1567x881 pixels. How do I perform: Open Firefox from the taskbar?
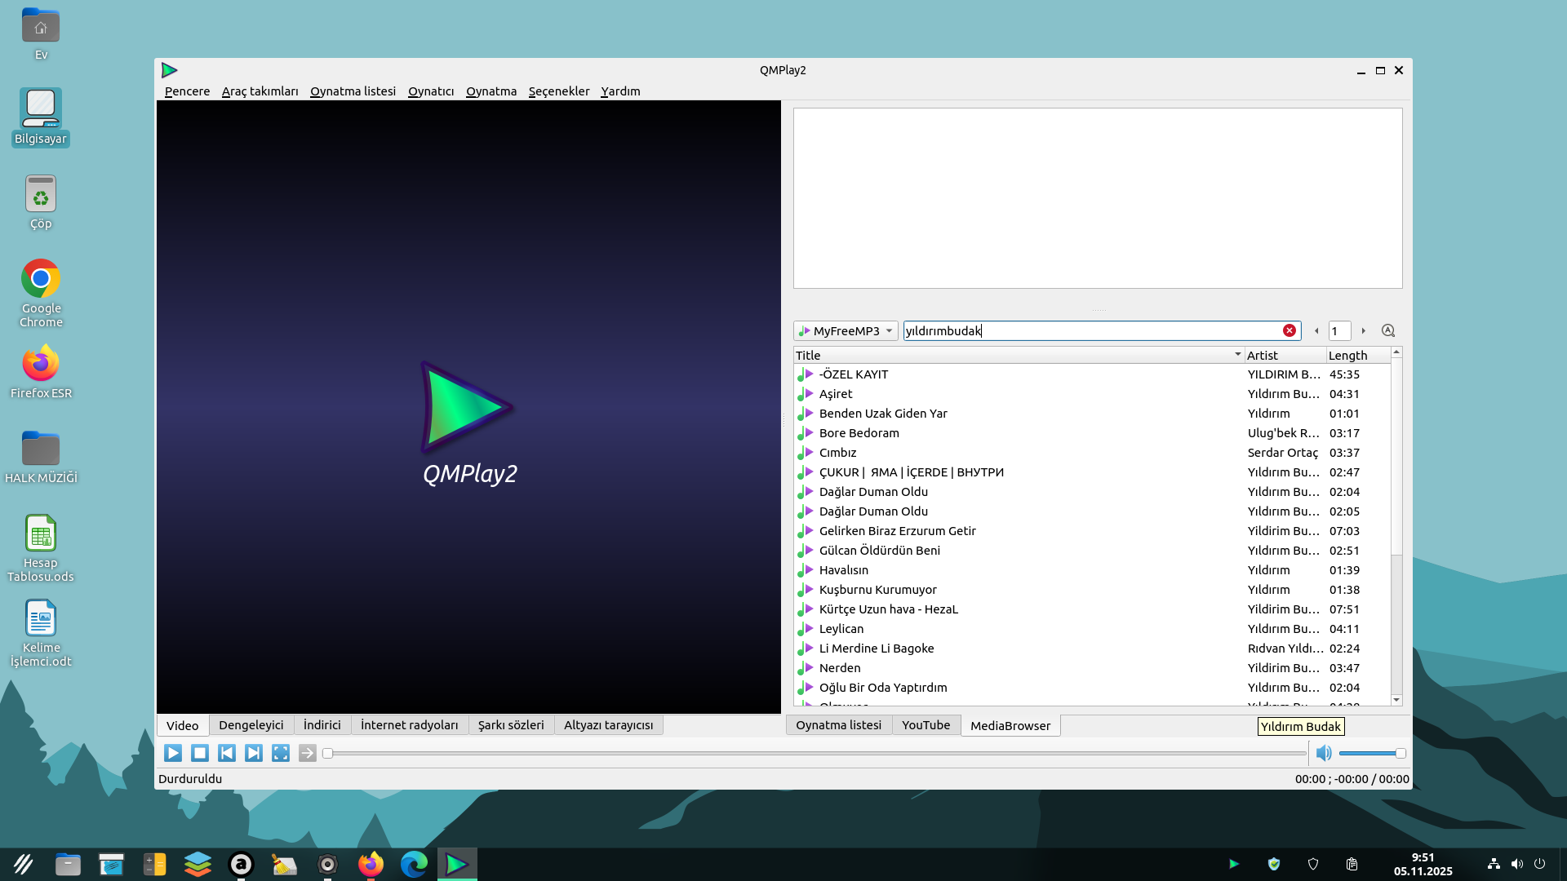(x=371, y=864)
